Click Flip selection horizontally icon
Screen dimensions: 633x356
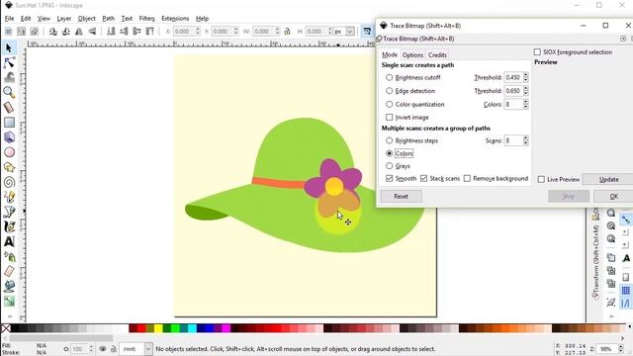tap(79, 31)
